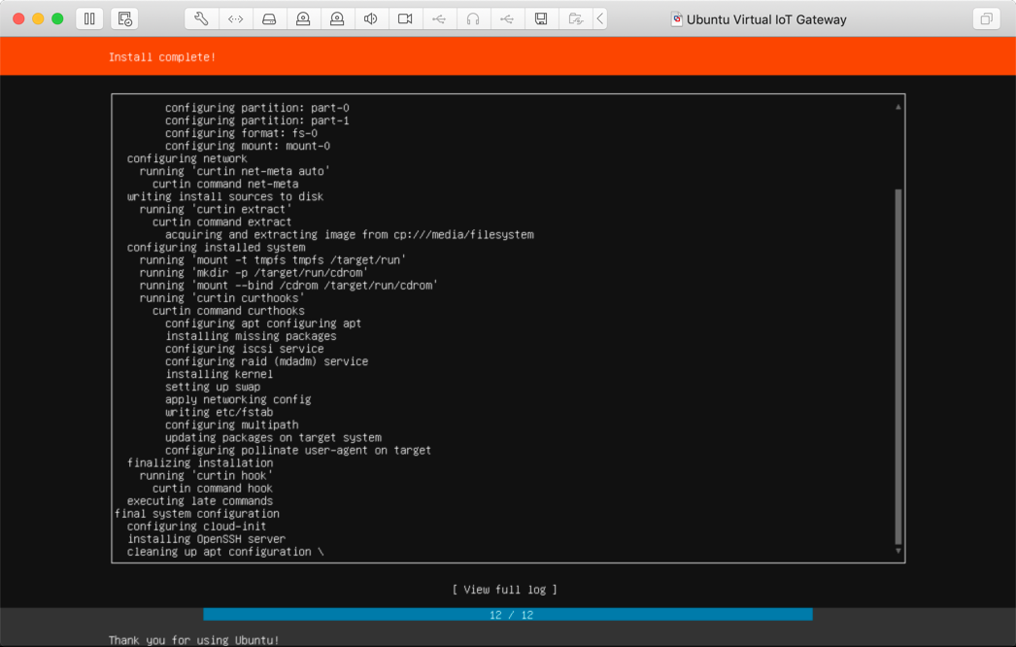Image resolution: width=1016 pixels, height=647 pixels.
Task: Click the USB icon beside floppy icon
Action: coord(507,18)
